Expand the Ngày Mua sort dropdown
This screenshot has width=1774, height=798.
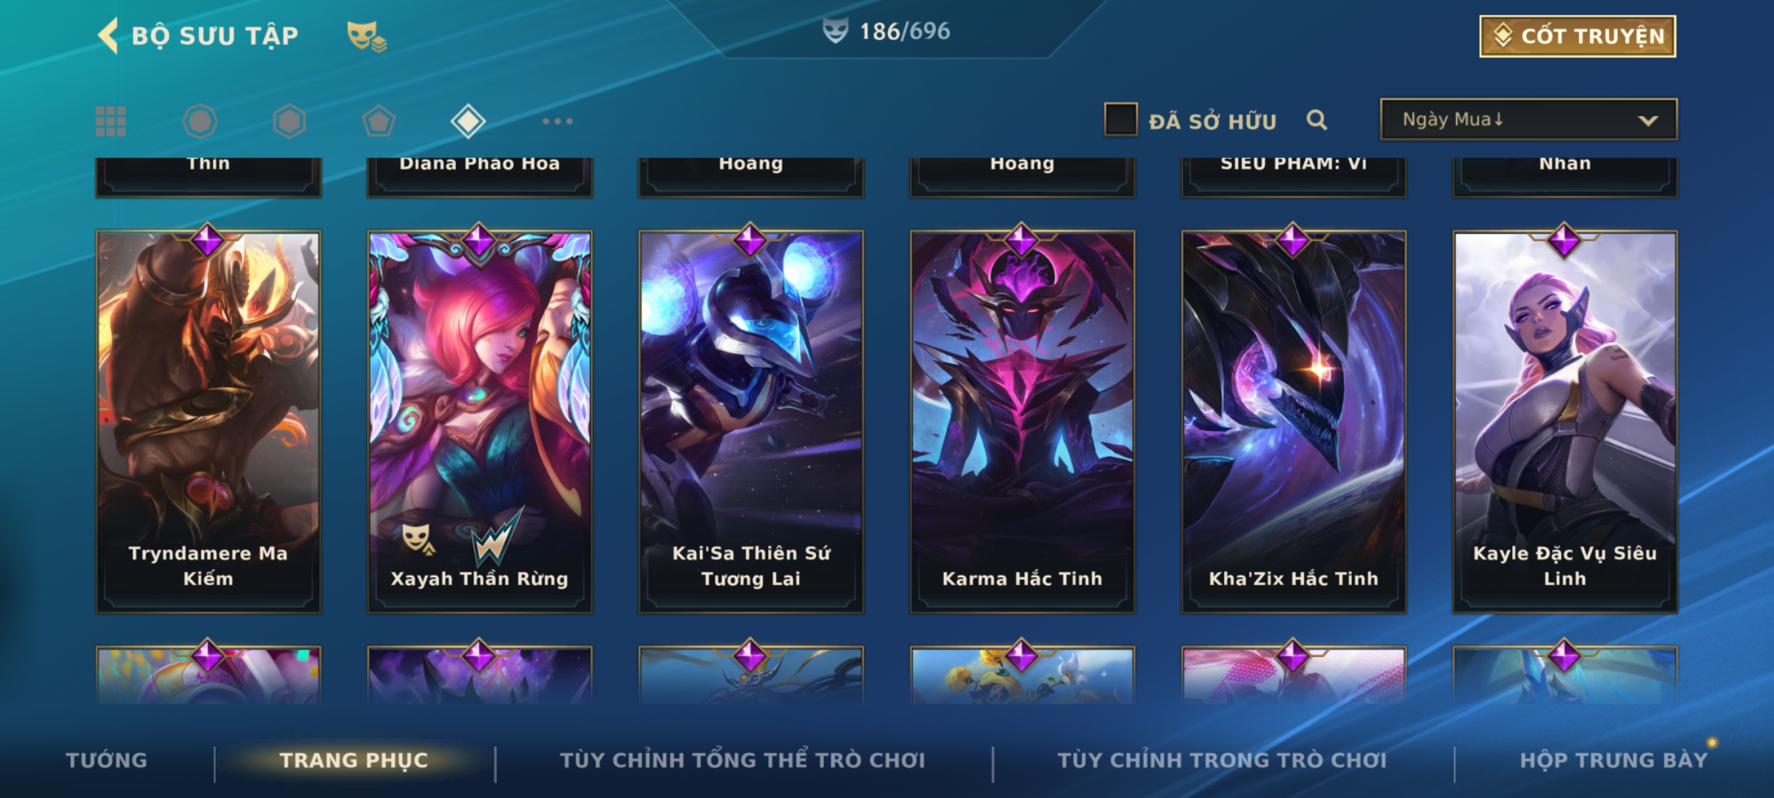point(1529,119)
